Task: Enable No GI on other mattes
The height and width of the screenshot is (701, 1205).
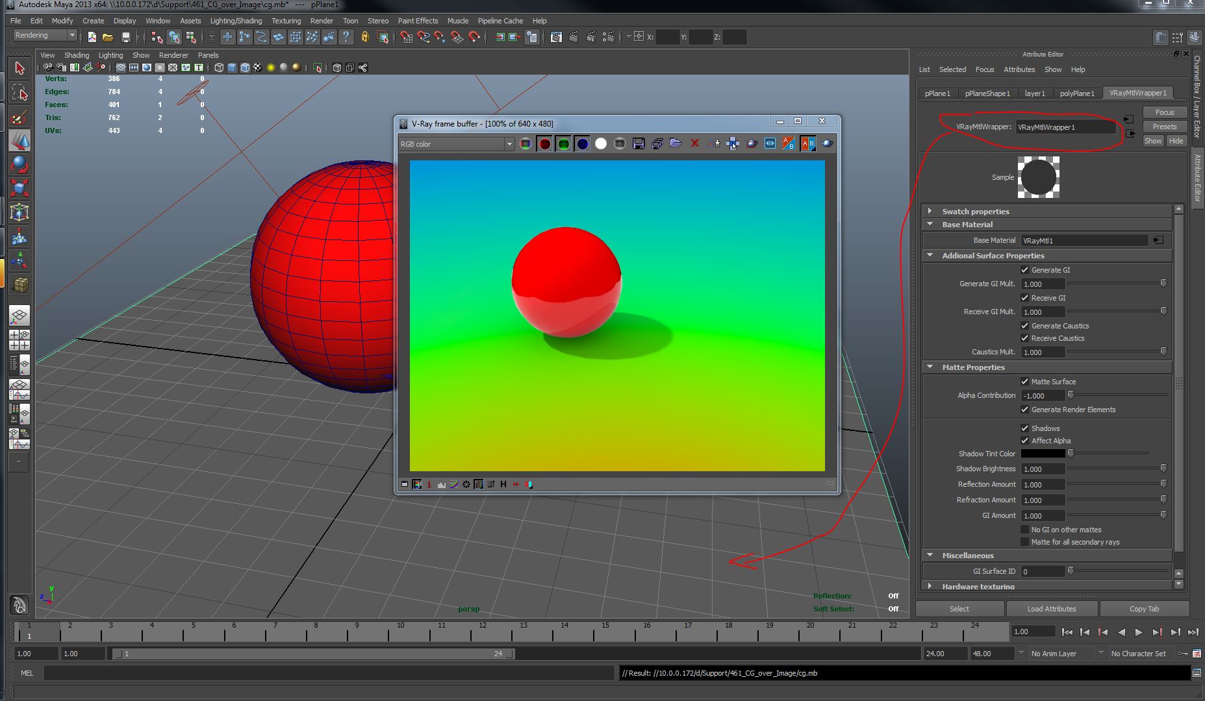Action: point(1024,530)
